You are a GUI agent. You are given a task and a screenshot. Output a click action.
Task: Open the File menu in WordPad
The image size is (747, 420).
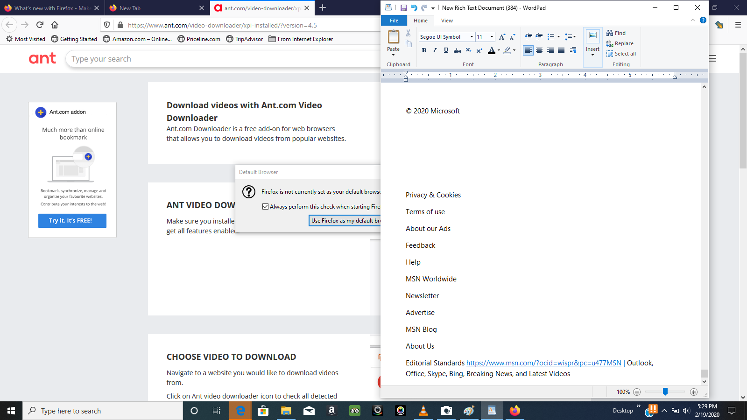[x=394, y=21]
